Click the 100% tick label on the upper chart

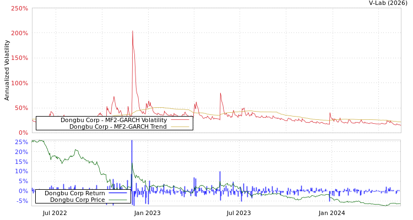tap(19, 83)
